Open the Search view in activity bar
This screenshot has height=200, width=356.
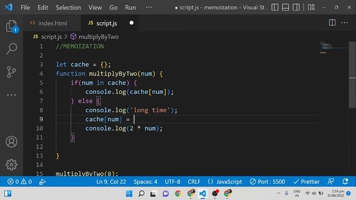tap(11, 49)
